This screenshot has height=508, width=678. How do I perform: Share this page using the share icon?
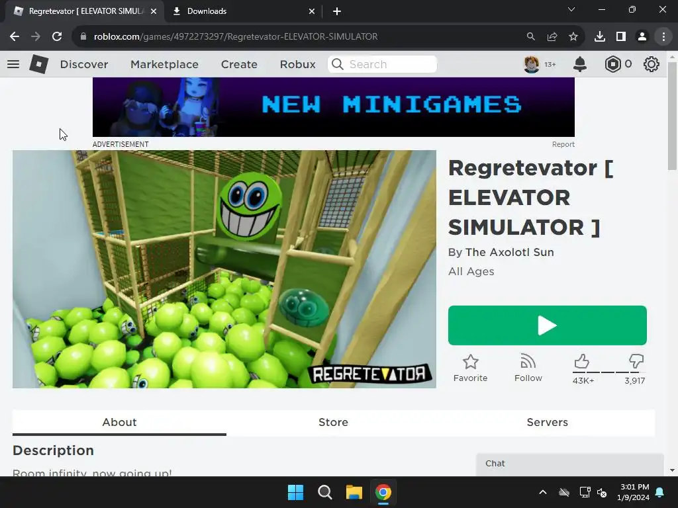pyautogui.click(x=552, y=37)
